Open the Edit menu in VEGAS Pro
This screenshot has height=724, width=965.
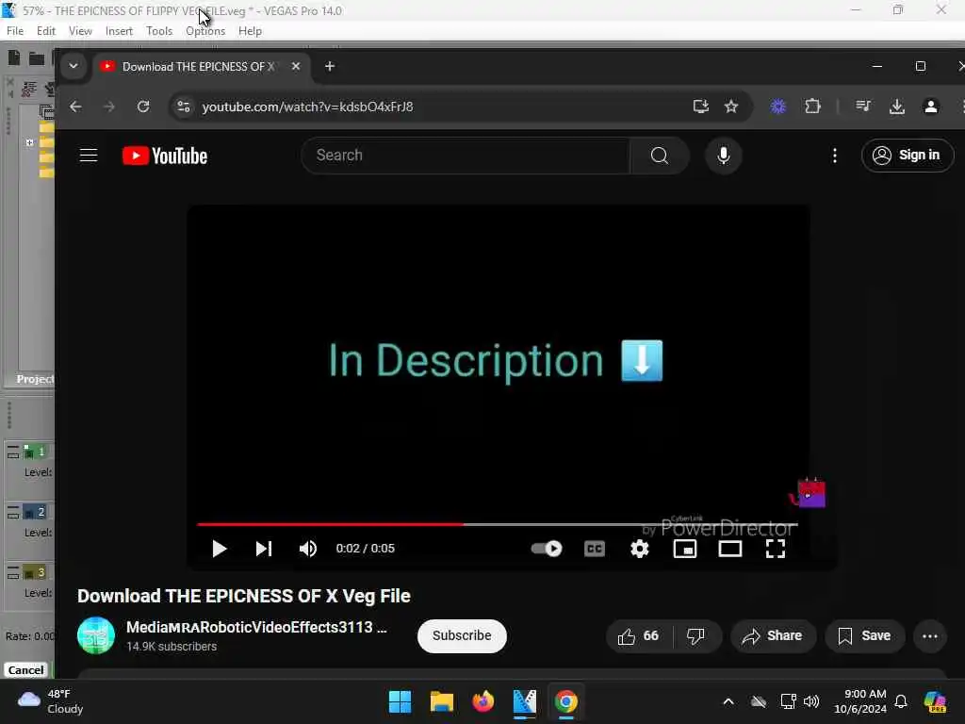[45, 31]
